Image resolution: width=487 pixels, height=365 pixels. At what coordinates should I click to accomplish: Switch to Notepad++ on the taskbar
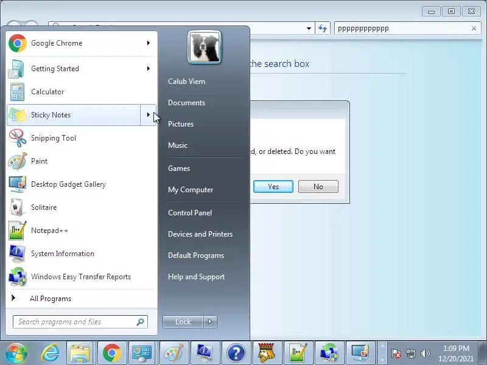point(298,353)
